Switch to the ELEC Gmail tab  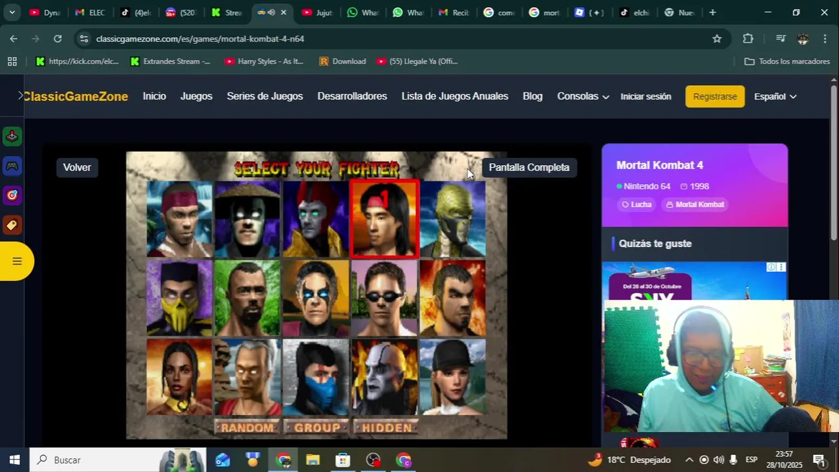90,12
